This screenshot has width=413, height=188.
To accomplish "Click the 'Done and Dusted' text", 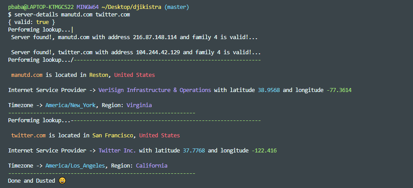I will click(32, 181).
